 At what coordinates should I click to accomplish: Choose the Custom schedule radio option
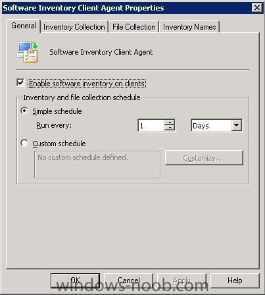tap(24, 143)
